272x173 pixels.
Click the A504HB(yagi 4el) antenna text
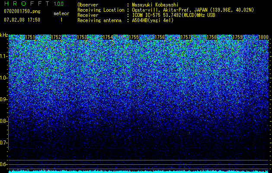153,20
